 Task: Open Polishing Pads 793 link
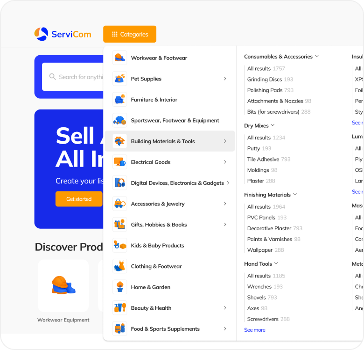[270, 90]
